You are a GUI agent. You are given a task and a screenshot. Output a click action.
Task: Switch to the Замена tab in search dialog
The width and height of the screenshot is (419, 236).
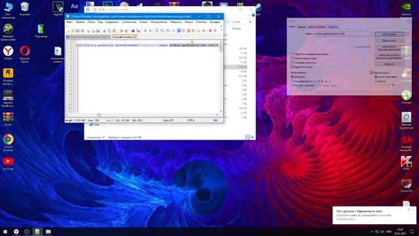302,27
